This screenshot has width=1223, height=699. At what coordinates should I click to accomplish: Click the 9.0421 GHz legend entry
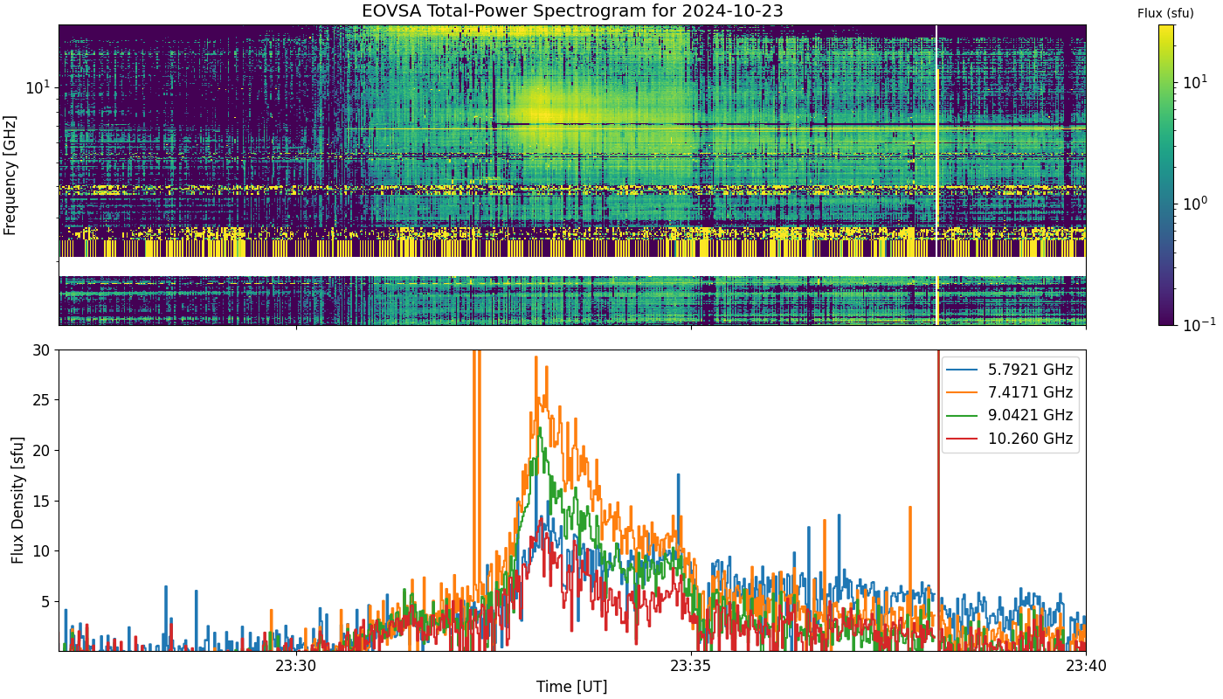1010,416
